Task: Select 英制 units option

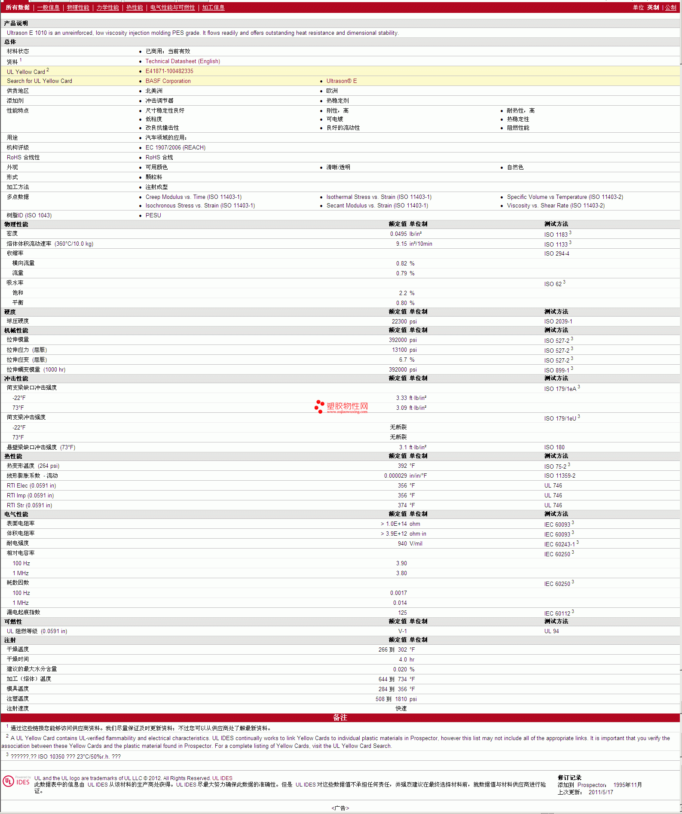Action: click(x=653, y=7)
